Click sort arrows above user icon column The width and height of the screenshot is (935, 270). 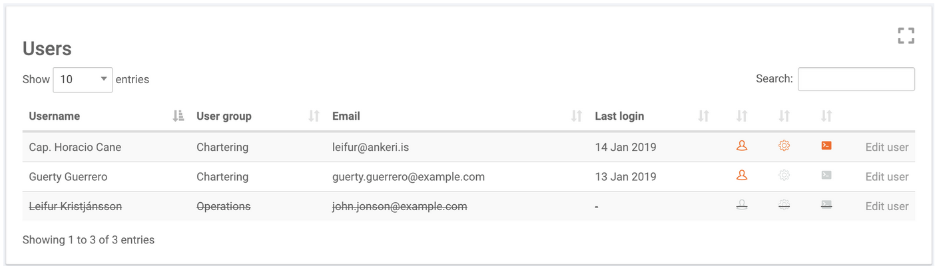[741, 116]
